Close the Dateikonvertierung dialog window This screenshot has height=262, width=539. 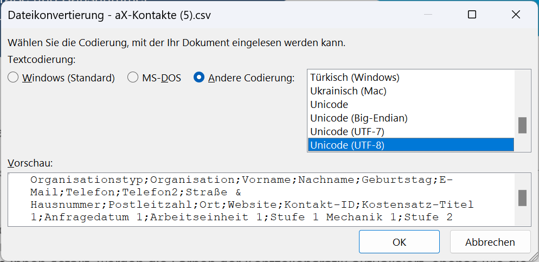tap(516, 15)
